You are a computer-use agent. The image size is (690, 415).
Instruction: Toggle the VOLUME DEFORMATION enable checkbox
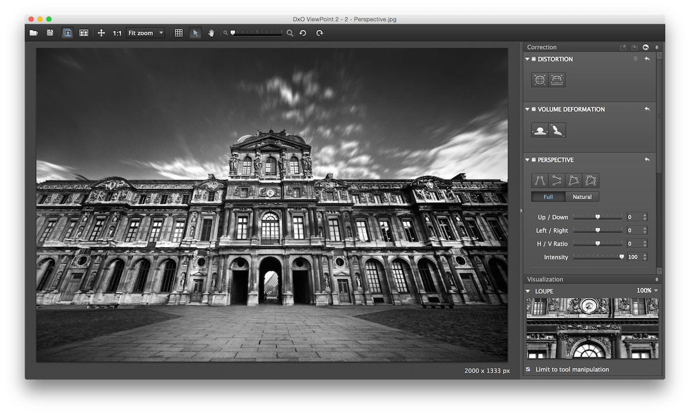click(x=534, y=109)
